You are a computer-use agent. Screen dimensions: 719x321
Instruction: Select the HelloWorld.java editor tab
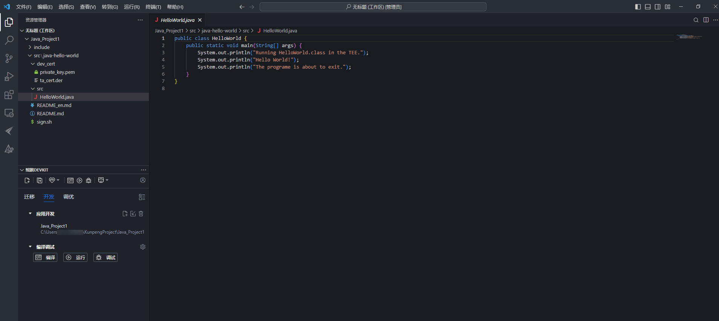[x=177, y=20]
